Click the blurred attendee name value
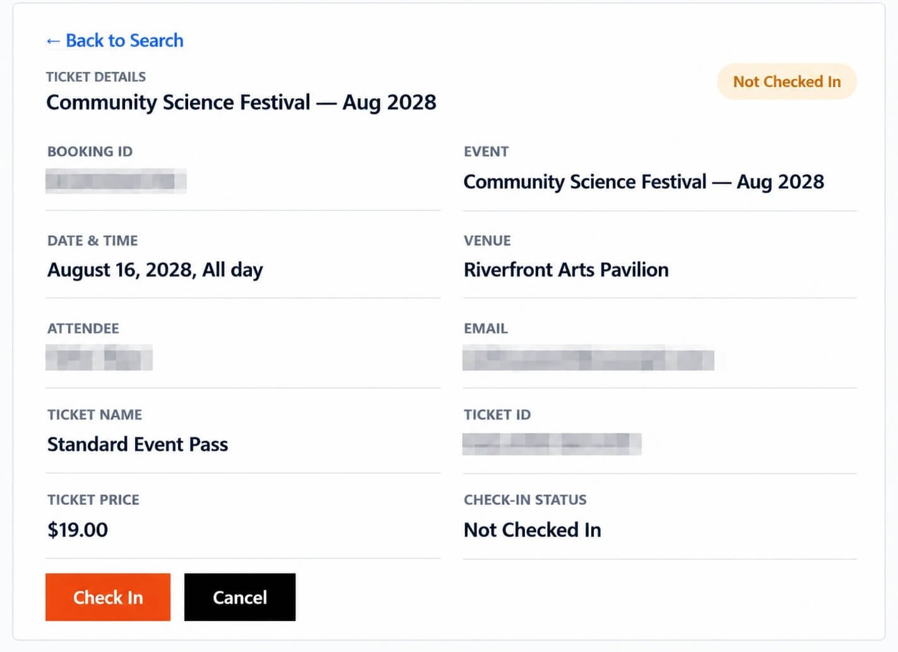This screenshot has width=898, height=652. (x=99, y=357)
